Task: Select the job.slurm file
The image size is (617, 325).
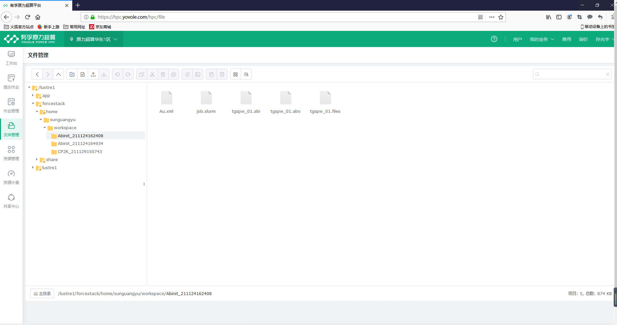Action: [x=206, y=102]
